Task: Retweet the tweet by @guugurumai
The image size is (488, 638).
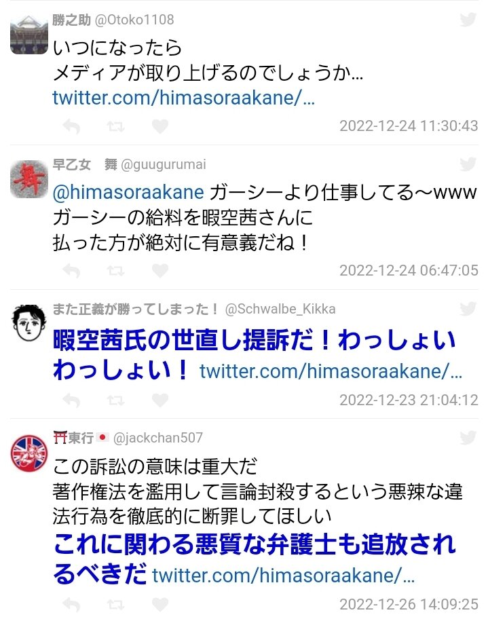Action: pyautogui.click(x=115, y=271)
